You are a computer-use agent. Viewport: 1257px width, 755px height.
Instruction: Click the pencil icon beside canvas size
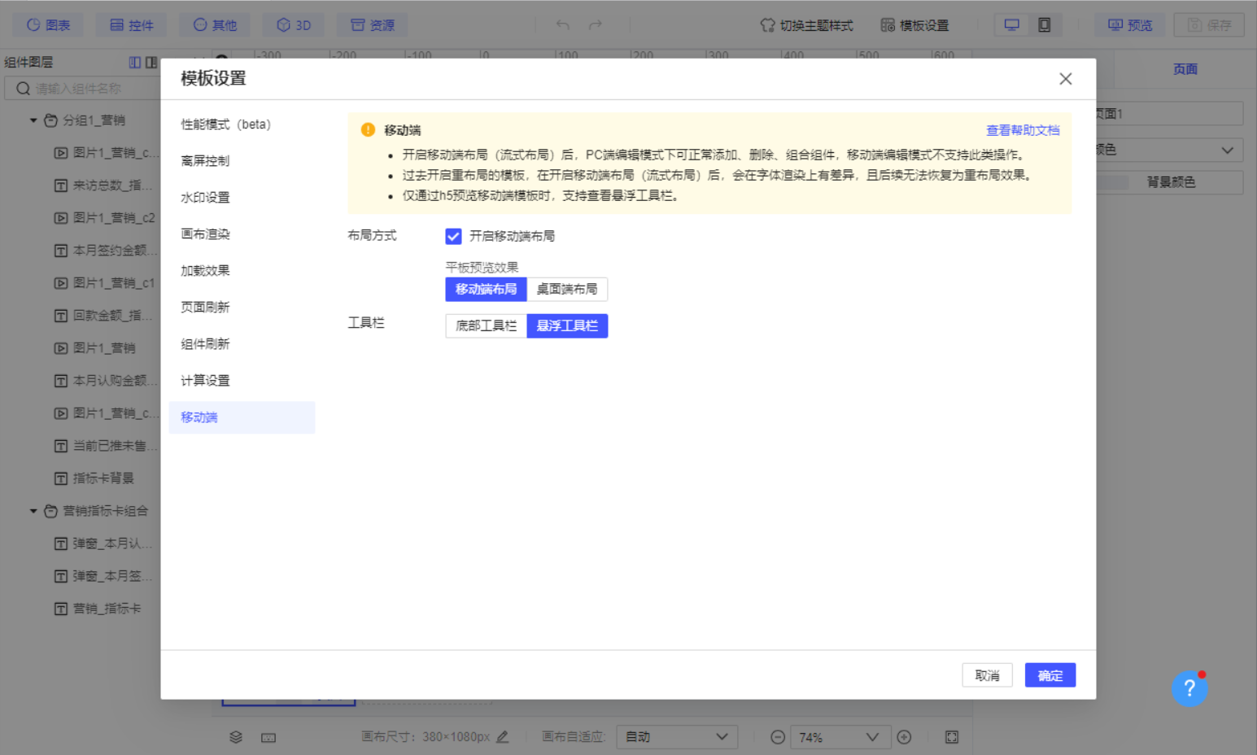(x=503, y=737)
